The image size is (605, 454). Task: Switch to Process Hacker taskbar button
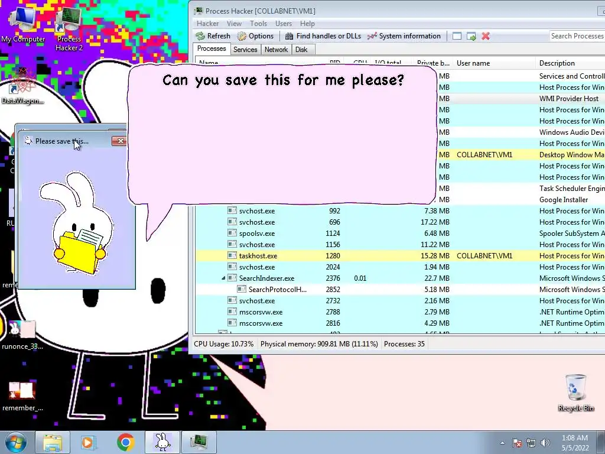pyautogui.click(x=199, y=442)
